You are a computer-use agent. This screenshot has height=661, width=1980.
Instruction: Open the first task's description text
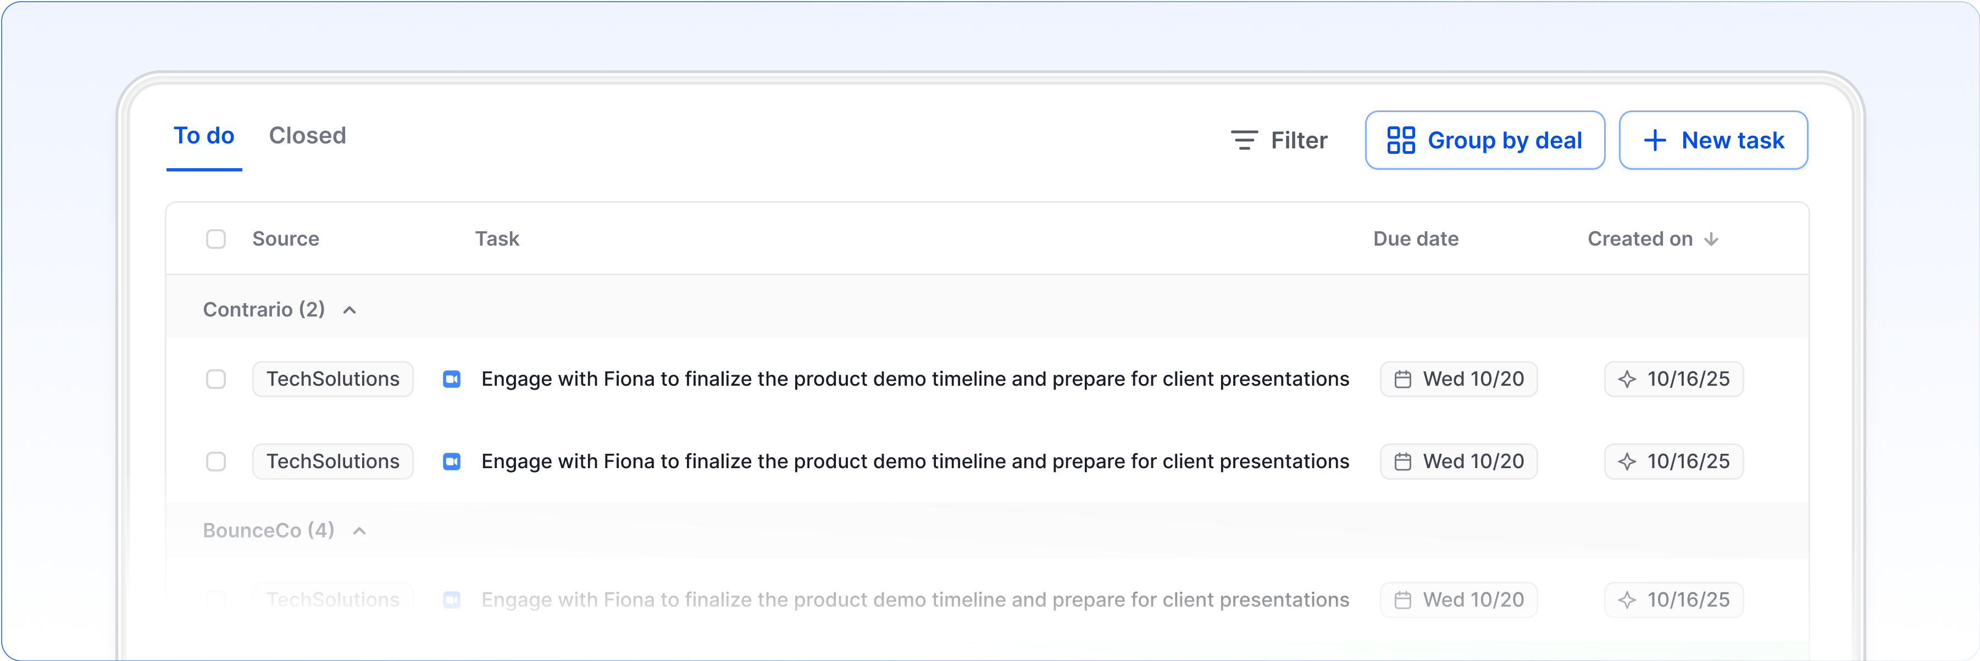pyautogui.click(x=914, y=379)
